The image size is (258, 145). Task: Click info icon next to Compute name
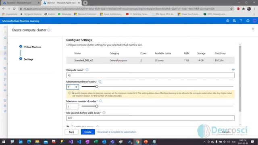[87, 70]
